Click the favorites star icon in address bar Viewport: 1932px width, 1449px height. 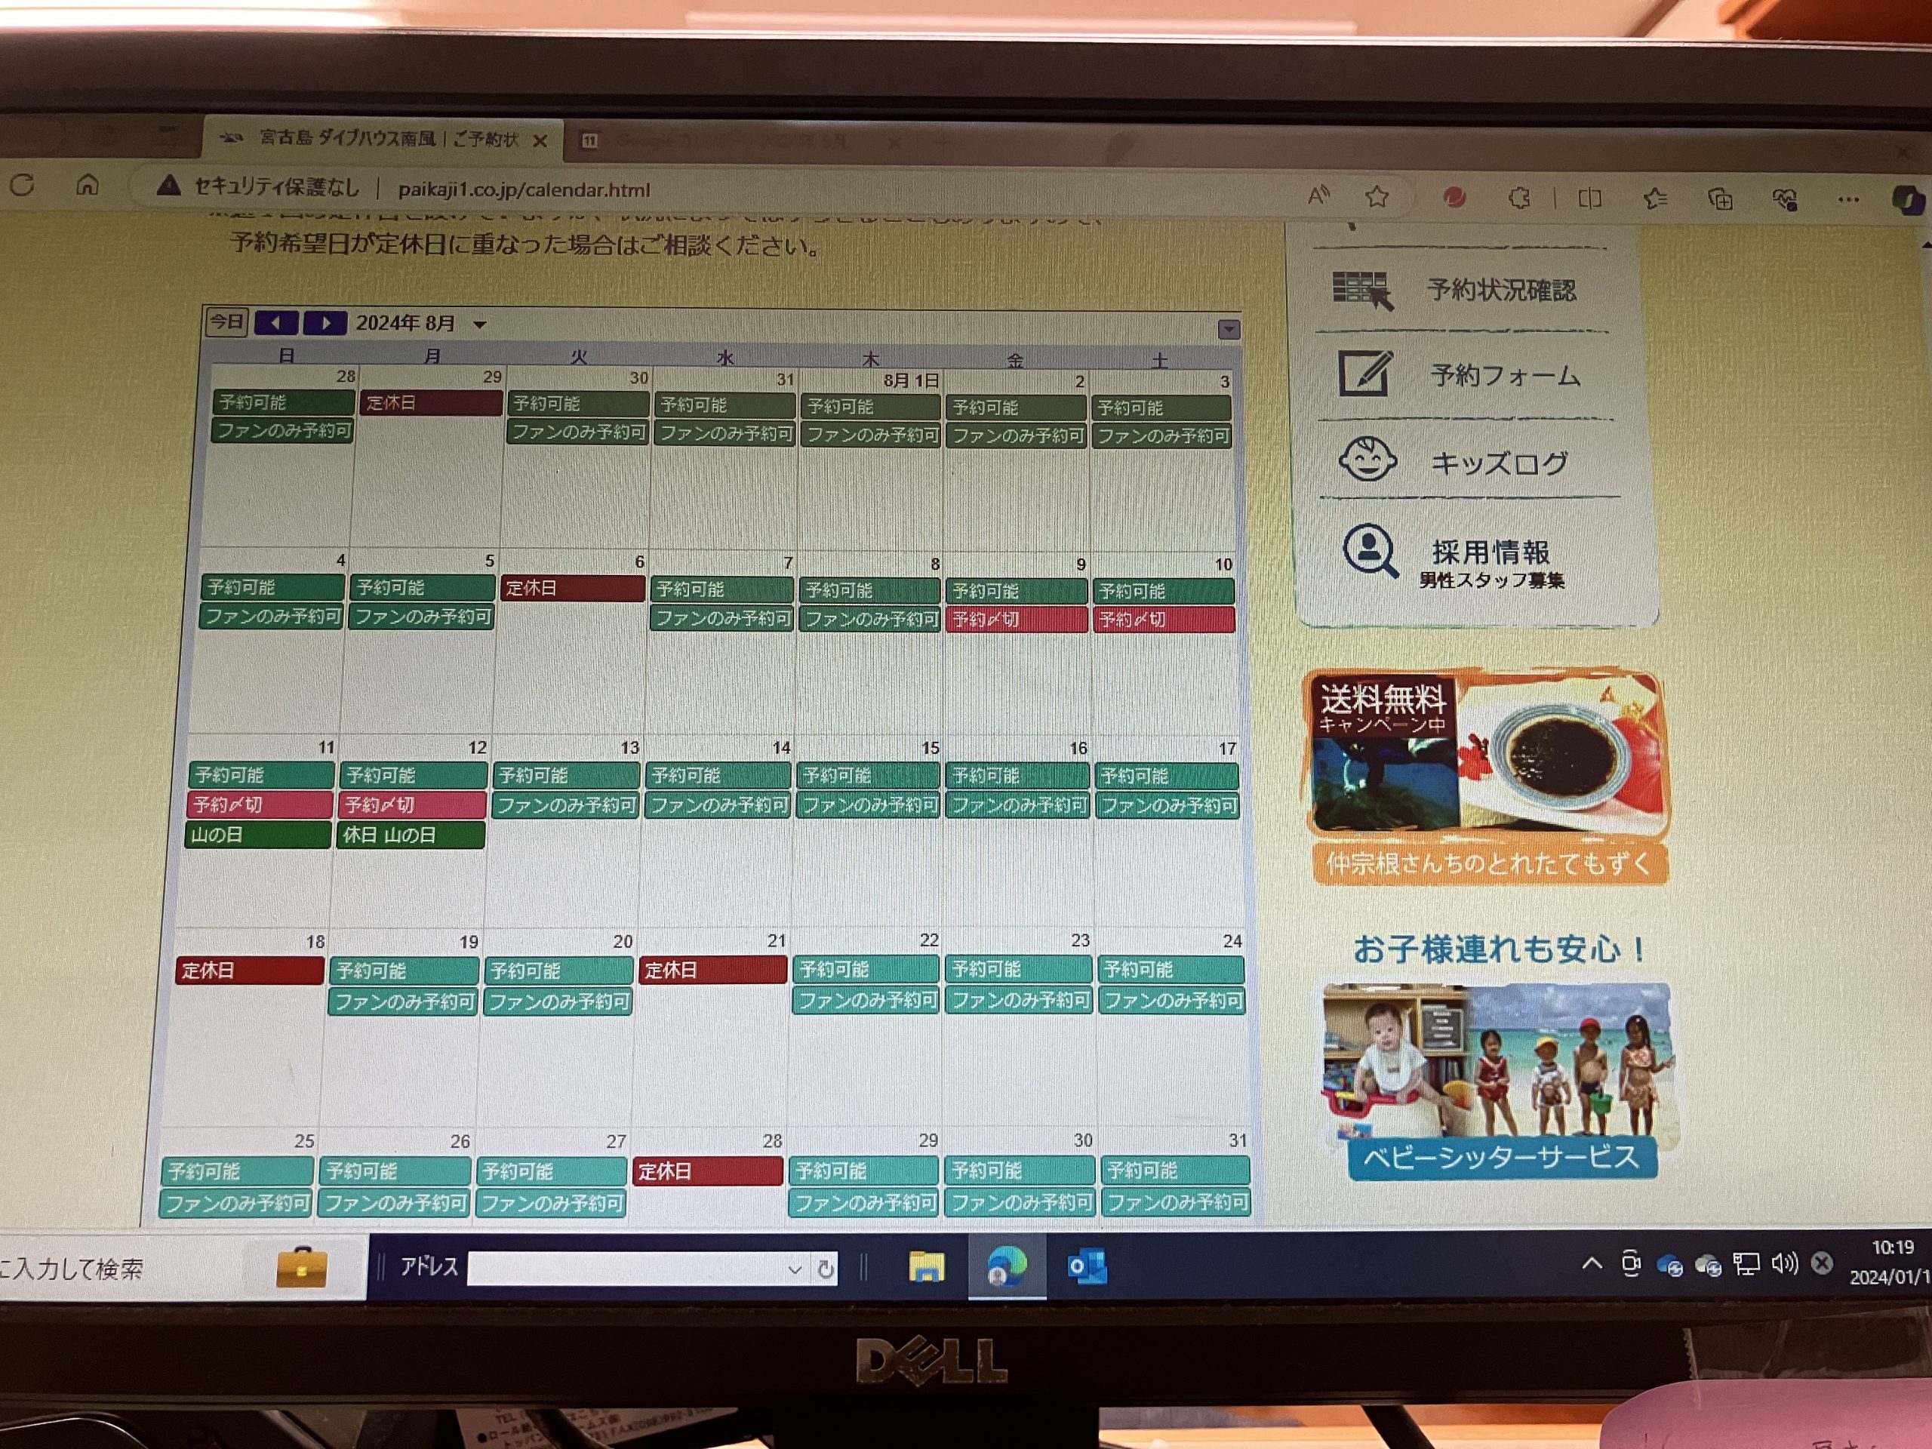click(1377, 198)
